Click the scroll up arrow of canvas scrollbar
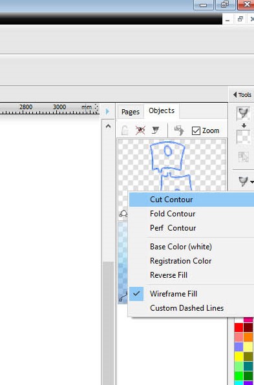This screenshot has width=254, height=385. click(108, 126)
